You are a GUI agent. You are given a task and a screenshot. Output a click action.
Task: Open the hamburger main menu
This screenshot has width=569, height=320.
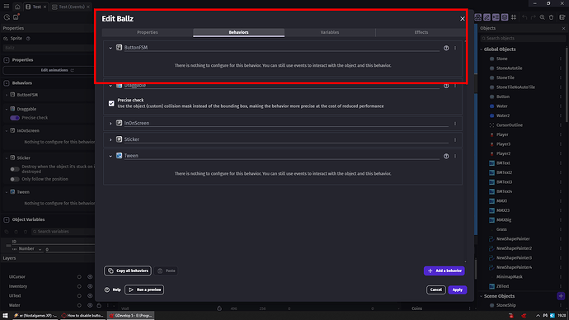point(6,6)
